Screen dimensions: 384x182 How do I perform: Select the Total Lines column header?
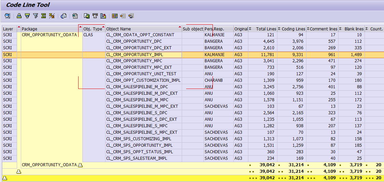(x=263, y=29)
